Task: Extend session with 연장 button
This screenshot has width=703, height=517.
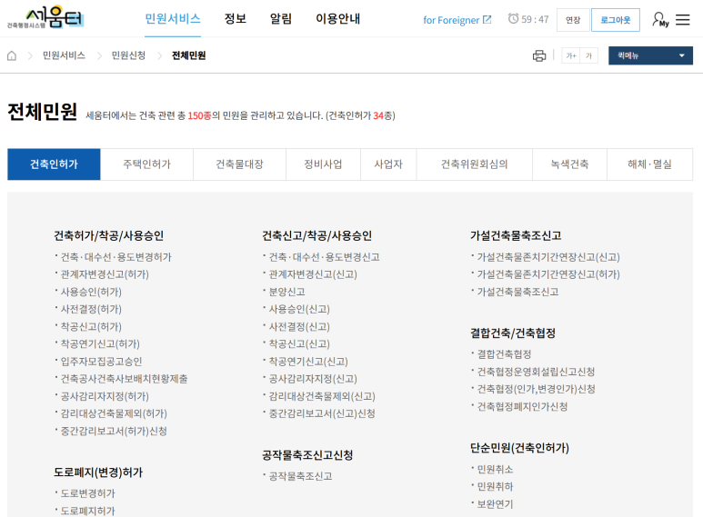Action: point(573,20)
